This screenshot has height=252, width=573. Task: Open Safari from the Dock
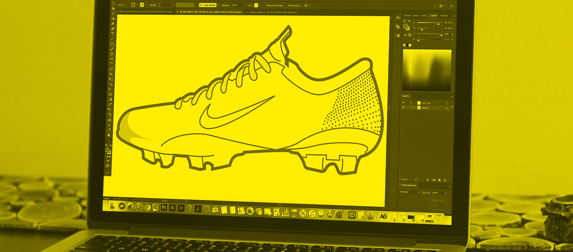tap(139, 207)
